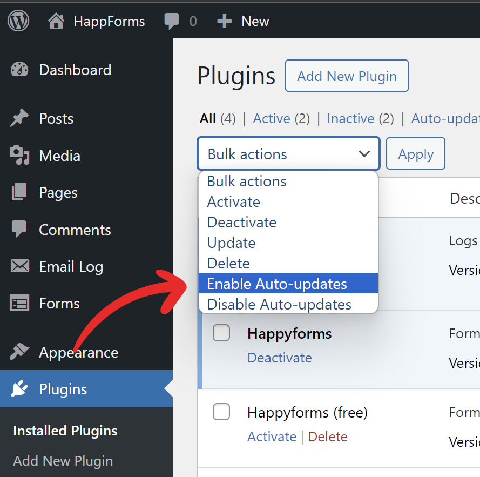Open HappForms site name in admin bar
Image resolution: width=480 pixels, height=477 pixels.
109,22
